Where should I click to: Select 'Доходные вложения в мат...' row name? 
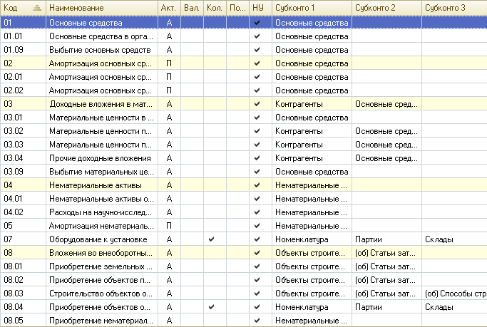tap(101, 104)
